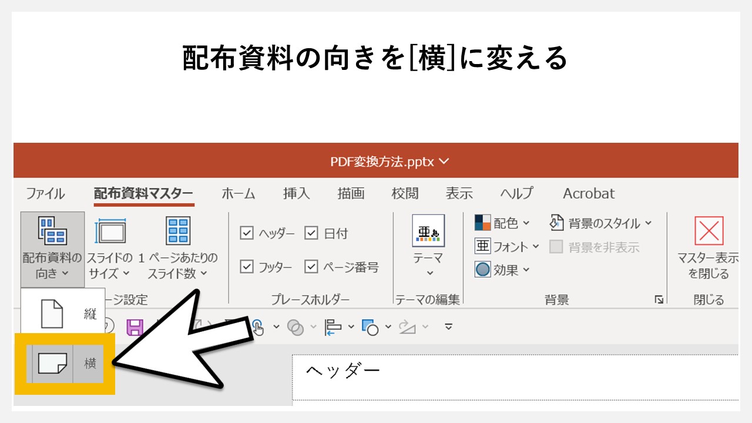Viewport: 752px width, 423px height.
Task: Select the merge shapes icon on quick access toolbar
Action: [x=294, y=327]
